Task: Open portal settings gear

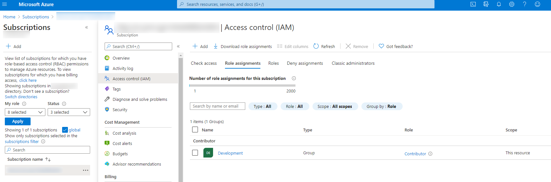Action: [512, 4]
